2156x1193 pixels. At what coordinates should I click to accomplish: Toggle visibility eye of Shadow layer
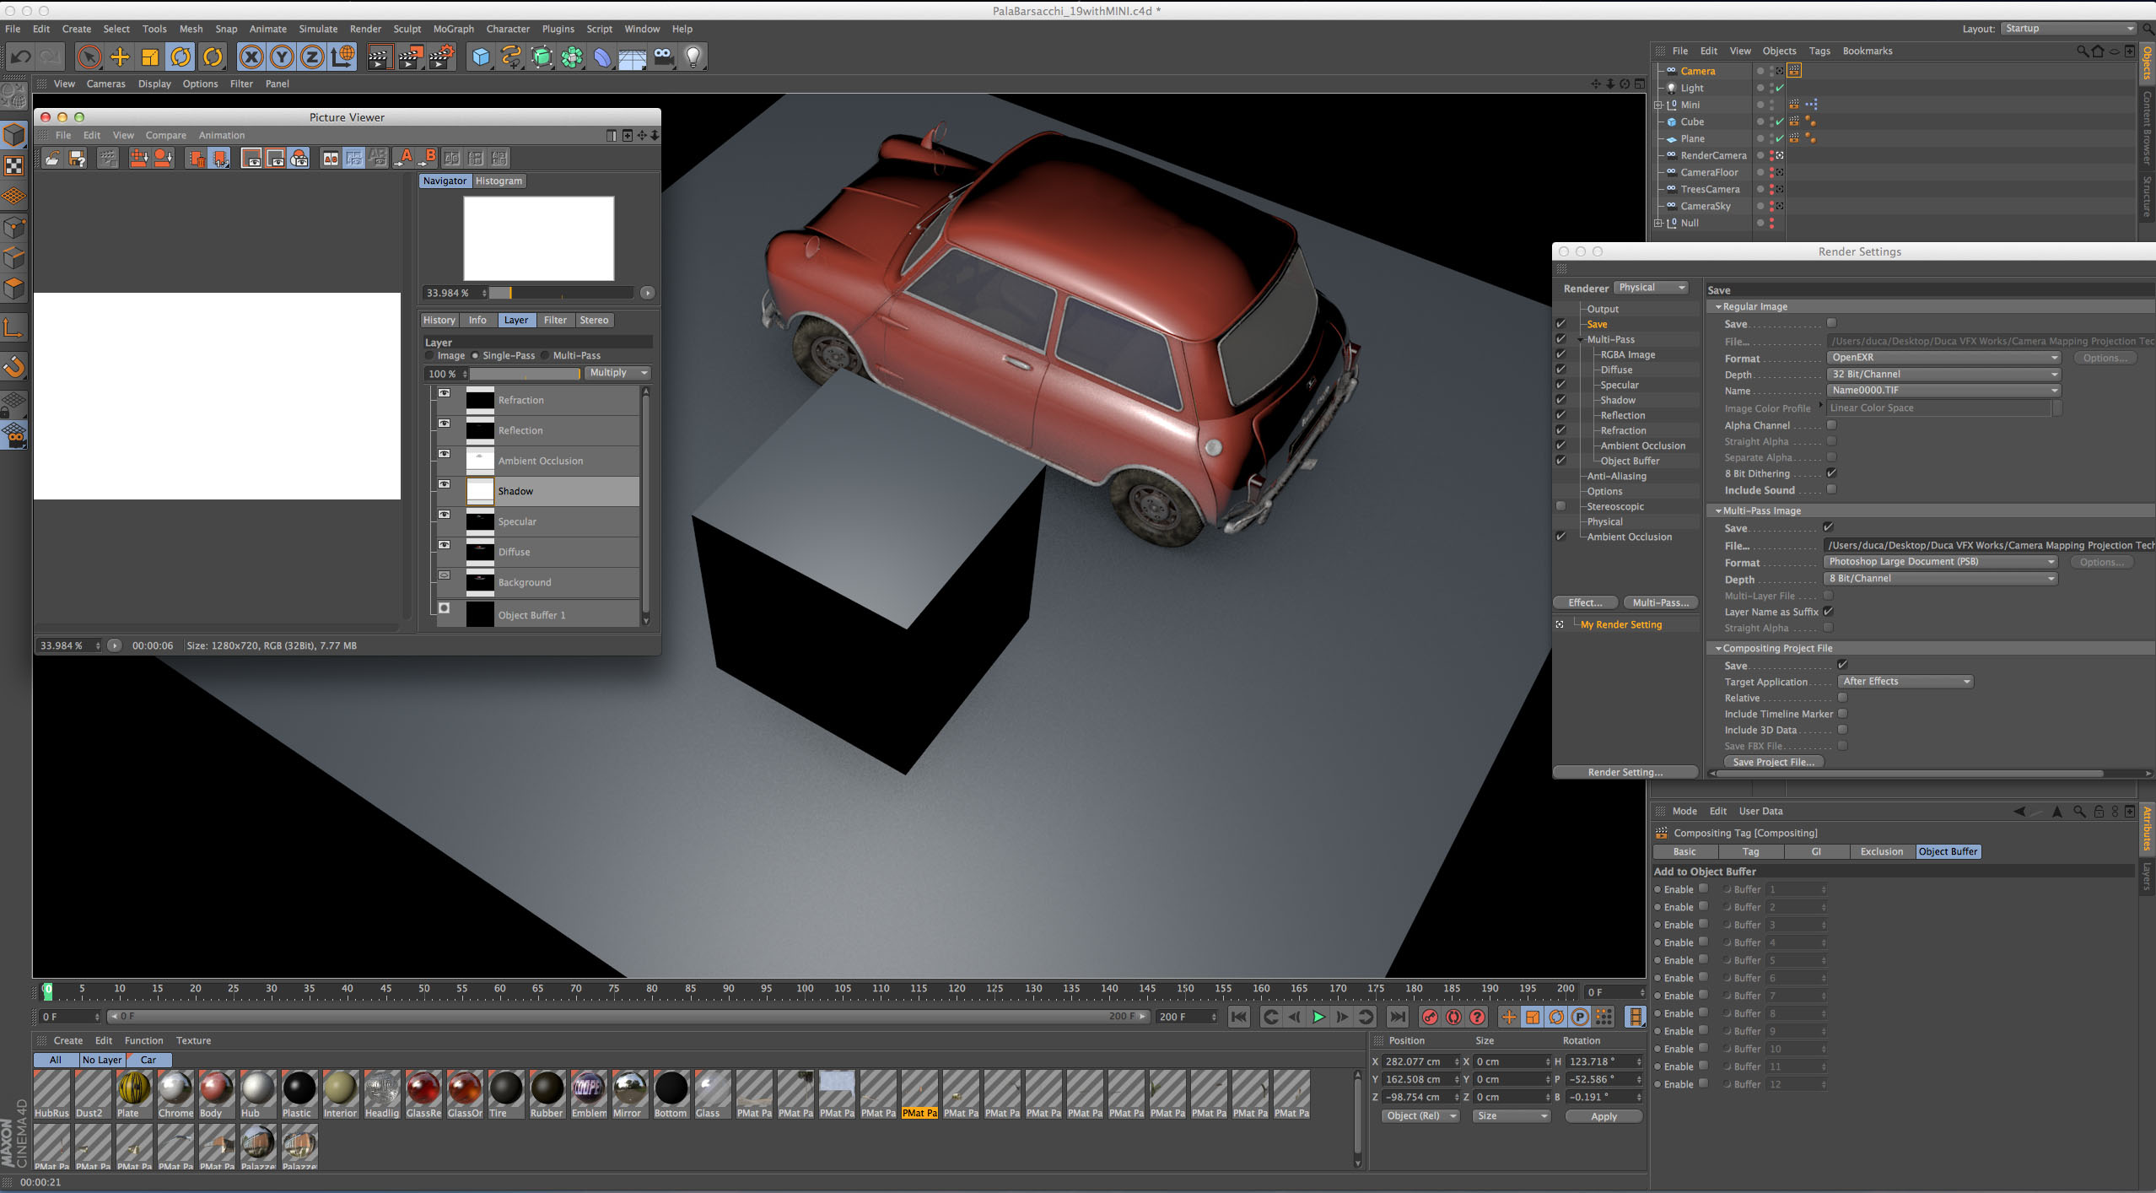445,484
